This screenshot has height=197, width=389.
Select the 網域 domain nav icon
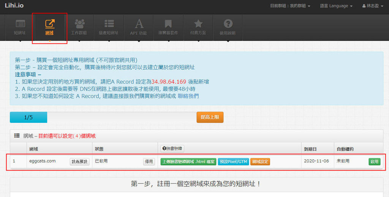pyautogui.click(x=50, y=24)
